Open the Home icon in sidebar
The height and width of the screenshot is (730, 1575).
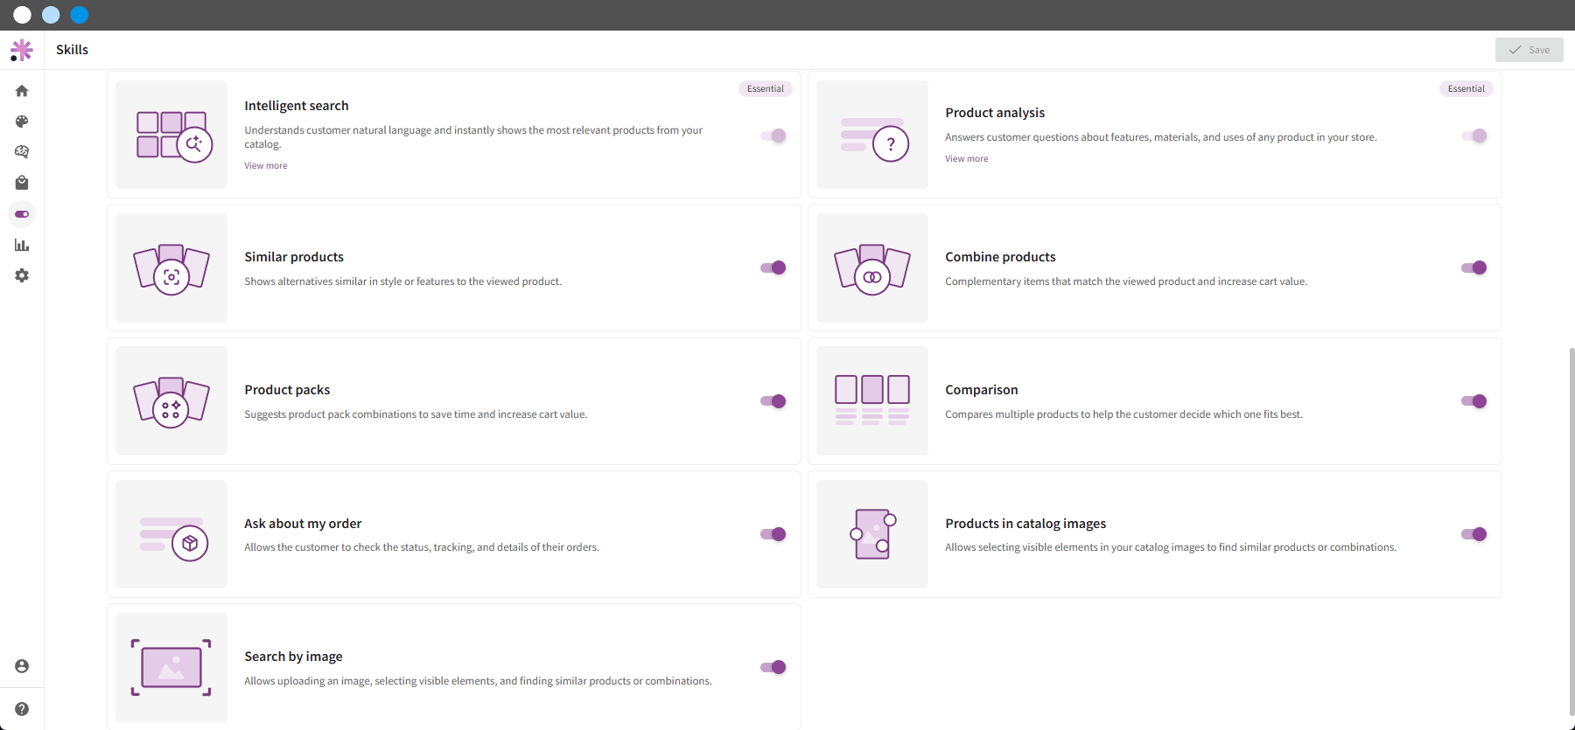point(22,91)
